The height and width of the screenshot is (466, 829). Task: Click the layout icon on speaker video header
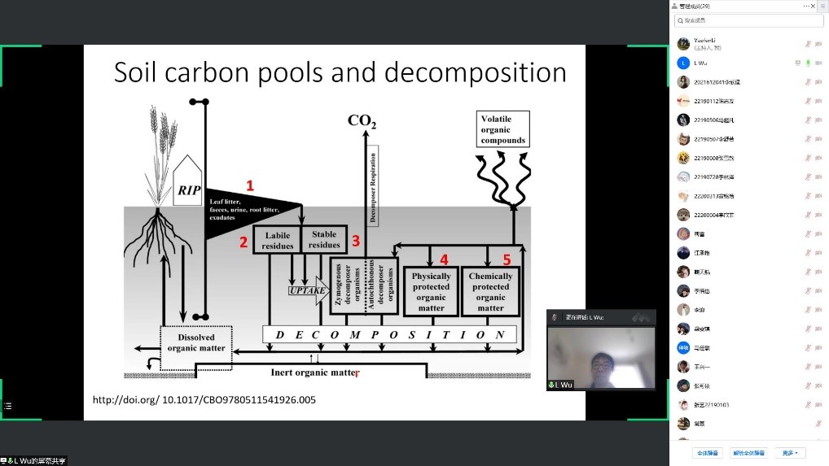click(x=643, y=316)
